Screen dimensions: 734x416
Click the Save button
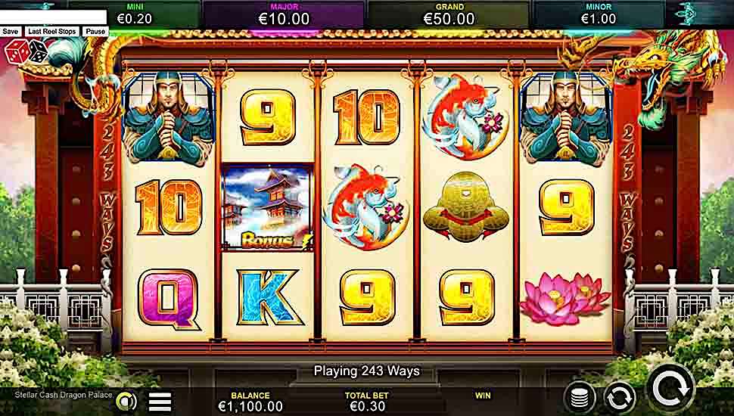pyautogui.click(x=10, y=31)
